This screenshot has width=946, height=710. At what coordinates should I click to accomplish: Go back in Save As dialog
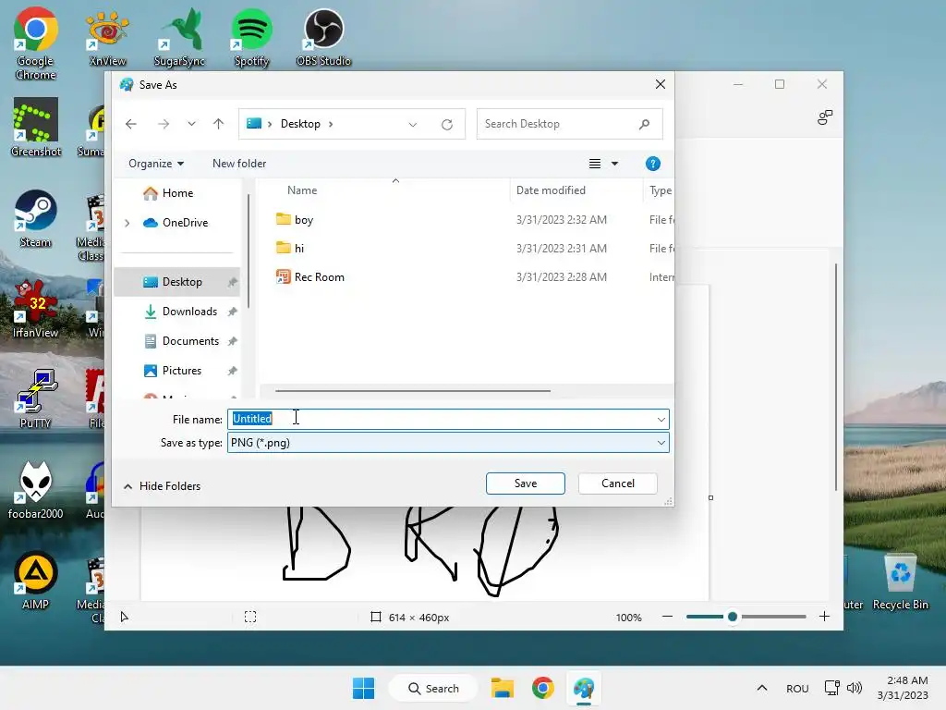[x=131, y=124]
